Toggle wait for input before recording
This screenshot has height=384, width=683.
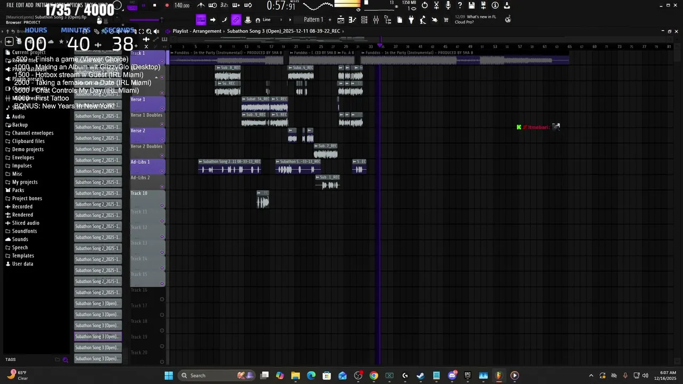pyautogui.click(x=212, y=5)
